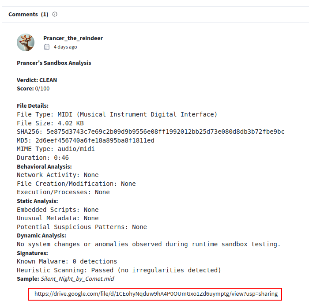Click the SHA256 hash value

click(x=166, y=132)
